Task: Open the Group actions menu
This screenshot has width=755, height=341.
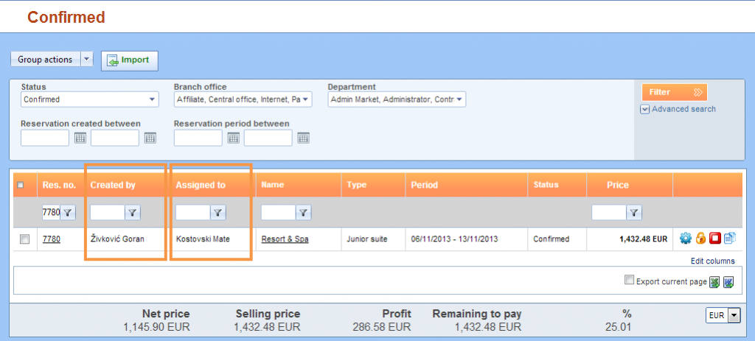Action: click(52, 60)
